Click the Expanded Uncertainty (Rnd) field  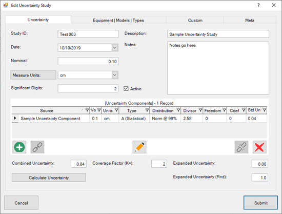pyautogui.click(x=260, y=178)
